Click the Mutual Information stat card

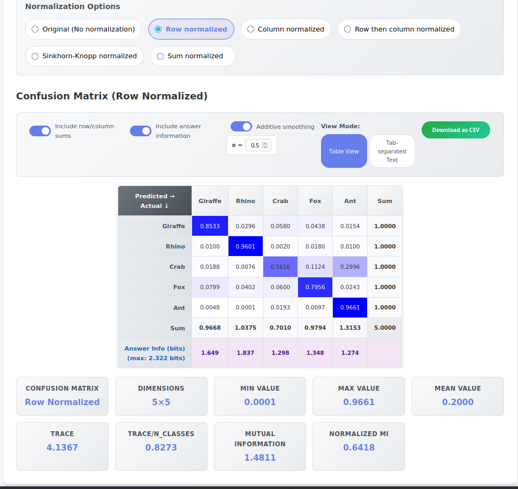(x=260, y=446)
